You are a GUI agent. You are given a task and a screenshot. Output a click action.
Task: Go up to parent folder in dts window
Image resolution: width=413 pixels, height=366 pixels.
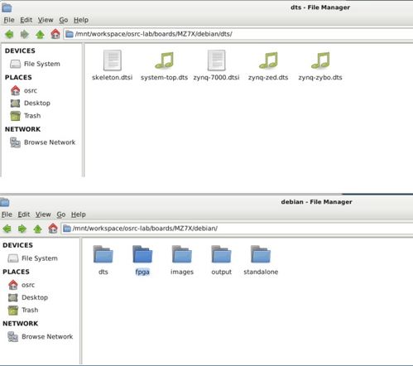(x=40, y=34)
